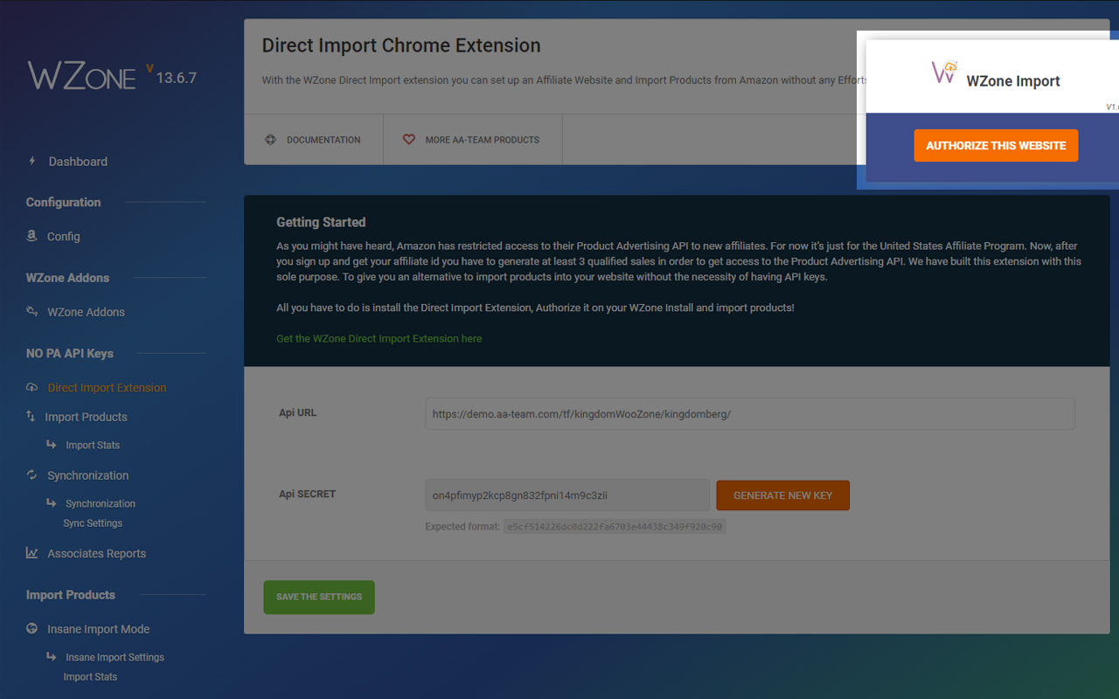Click the Import Products section header
1119x699 pixels.
(x=71, y=595)
